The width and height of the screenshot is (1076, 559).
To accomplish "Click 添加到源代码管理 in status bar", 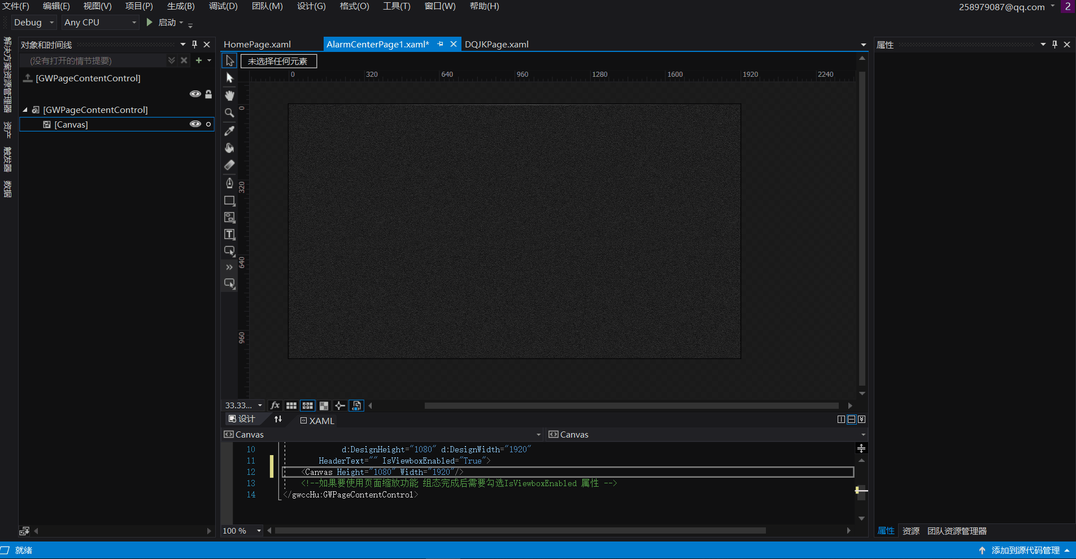I will 1025,551.
